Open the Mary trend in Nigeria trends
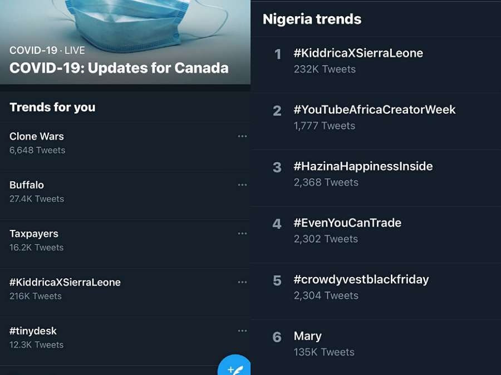Image resolution: width=501 pixels, height=375 pixels. (x=308, y=337)
